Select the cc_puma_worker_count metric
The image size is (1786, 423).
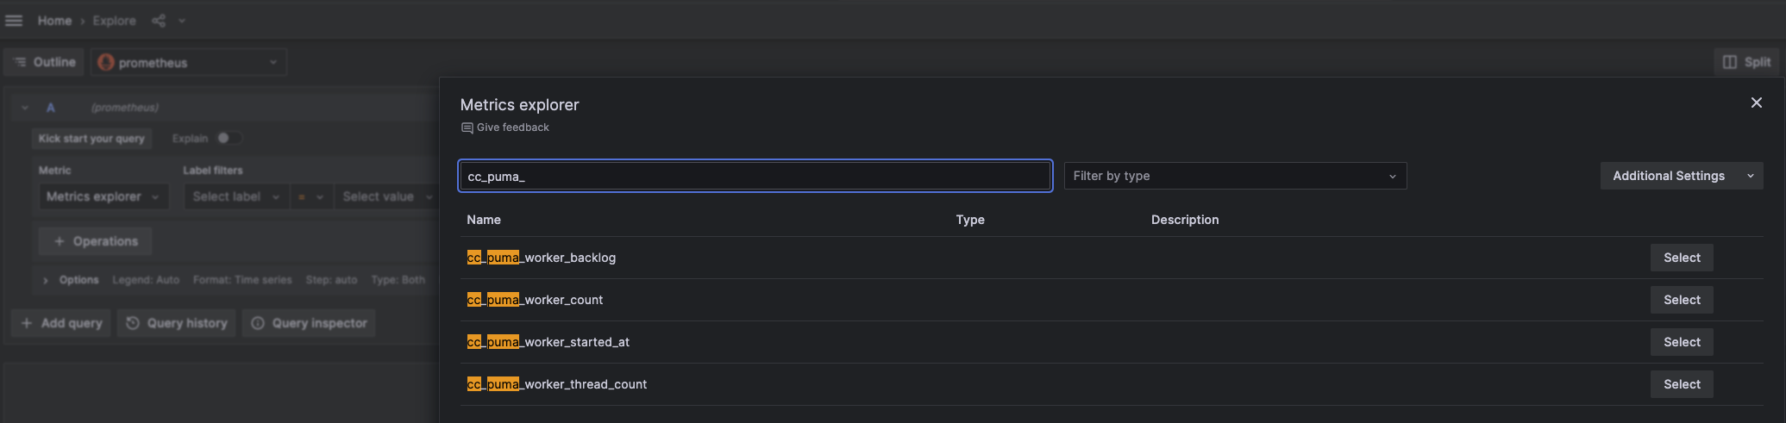tap(1681, 300)
